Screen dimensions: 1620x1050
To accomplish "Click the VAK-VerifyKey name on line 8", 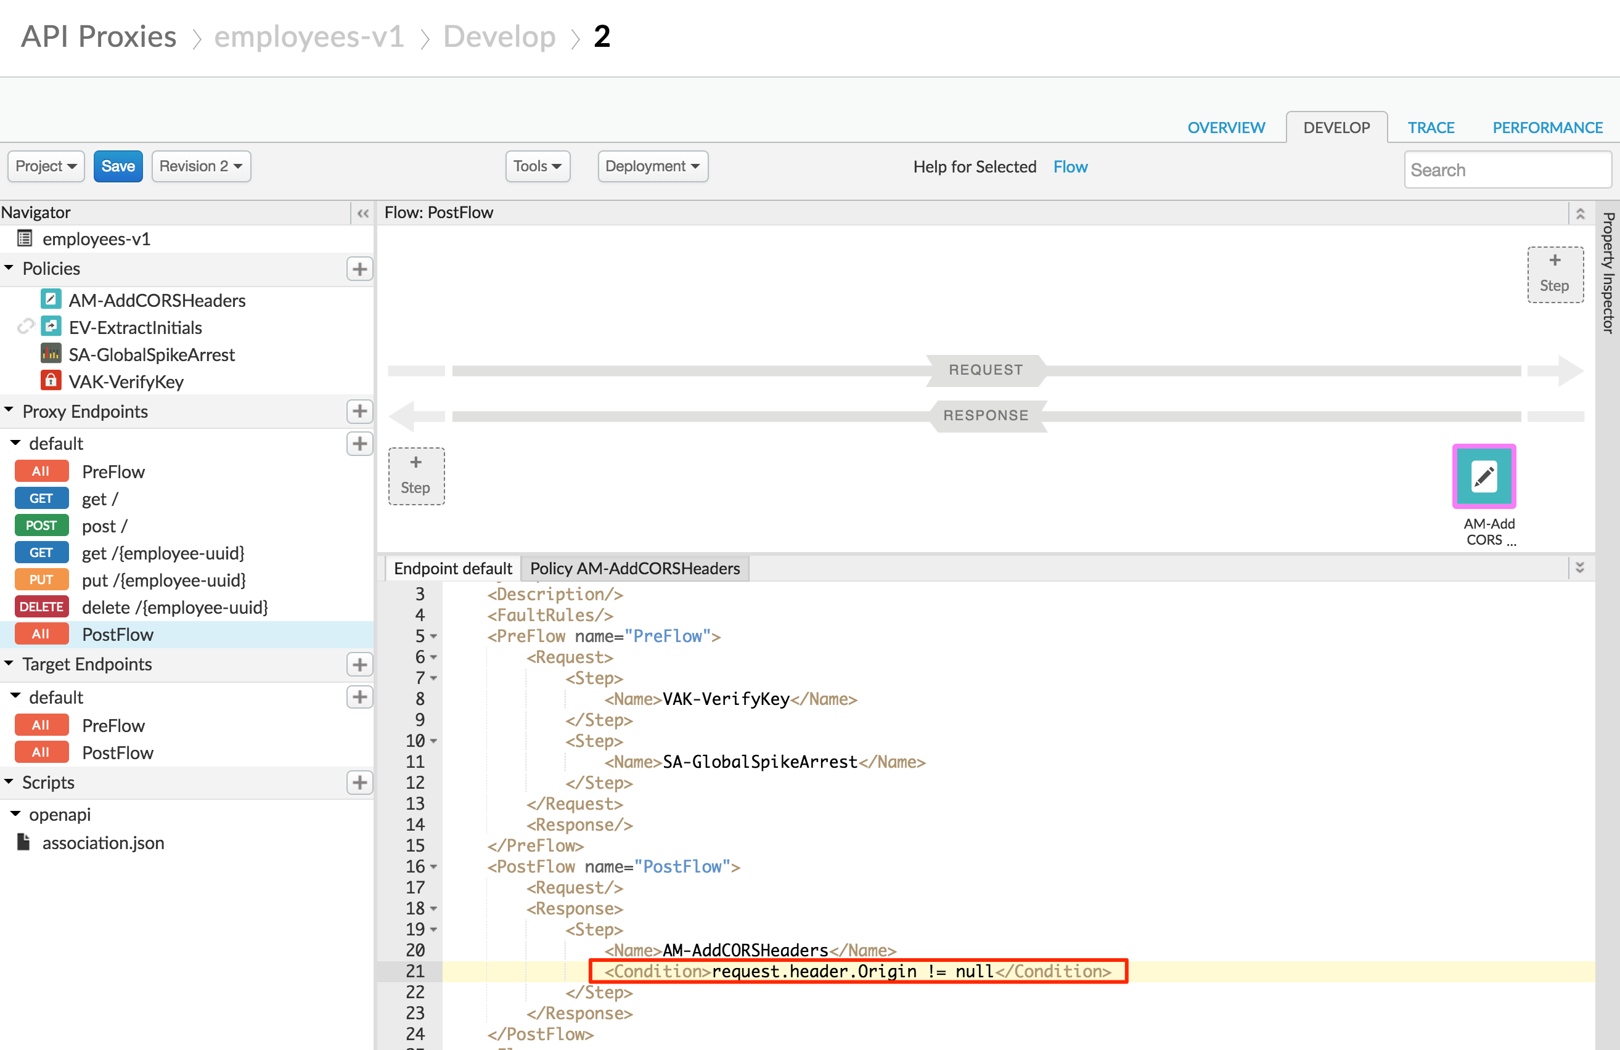I will 726,699.
